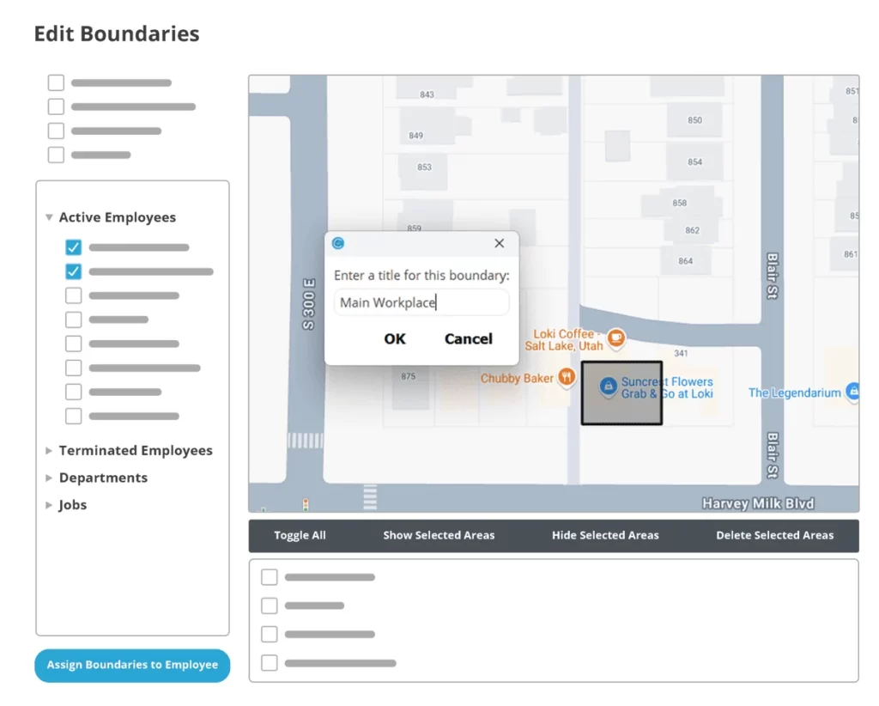Click Toggle All in the map toolbar

point(300,535)
